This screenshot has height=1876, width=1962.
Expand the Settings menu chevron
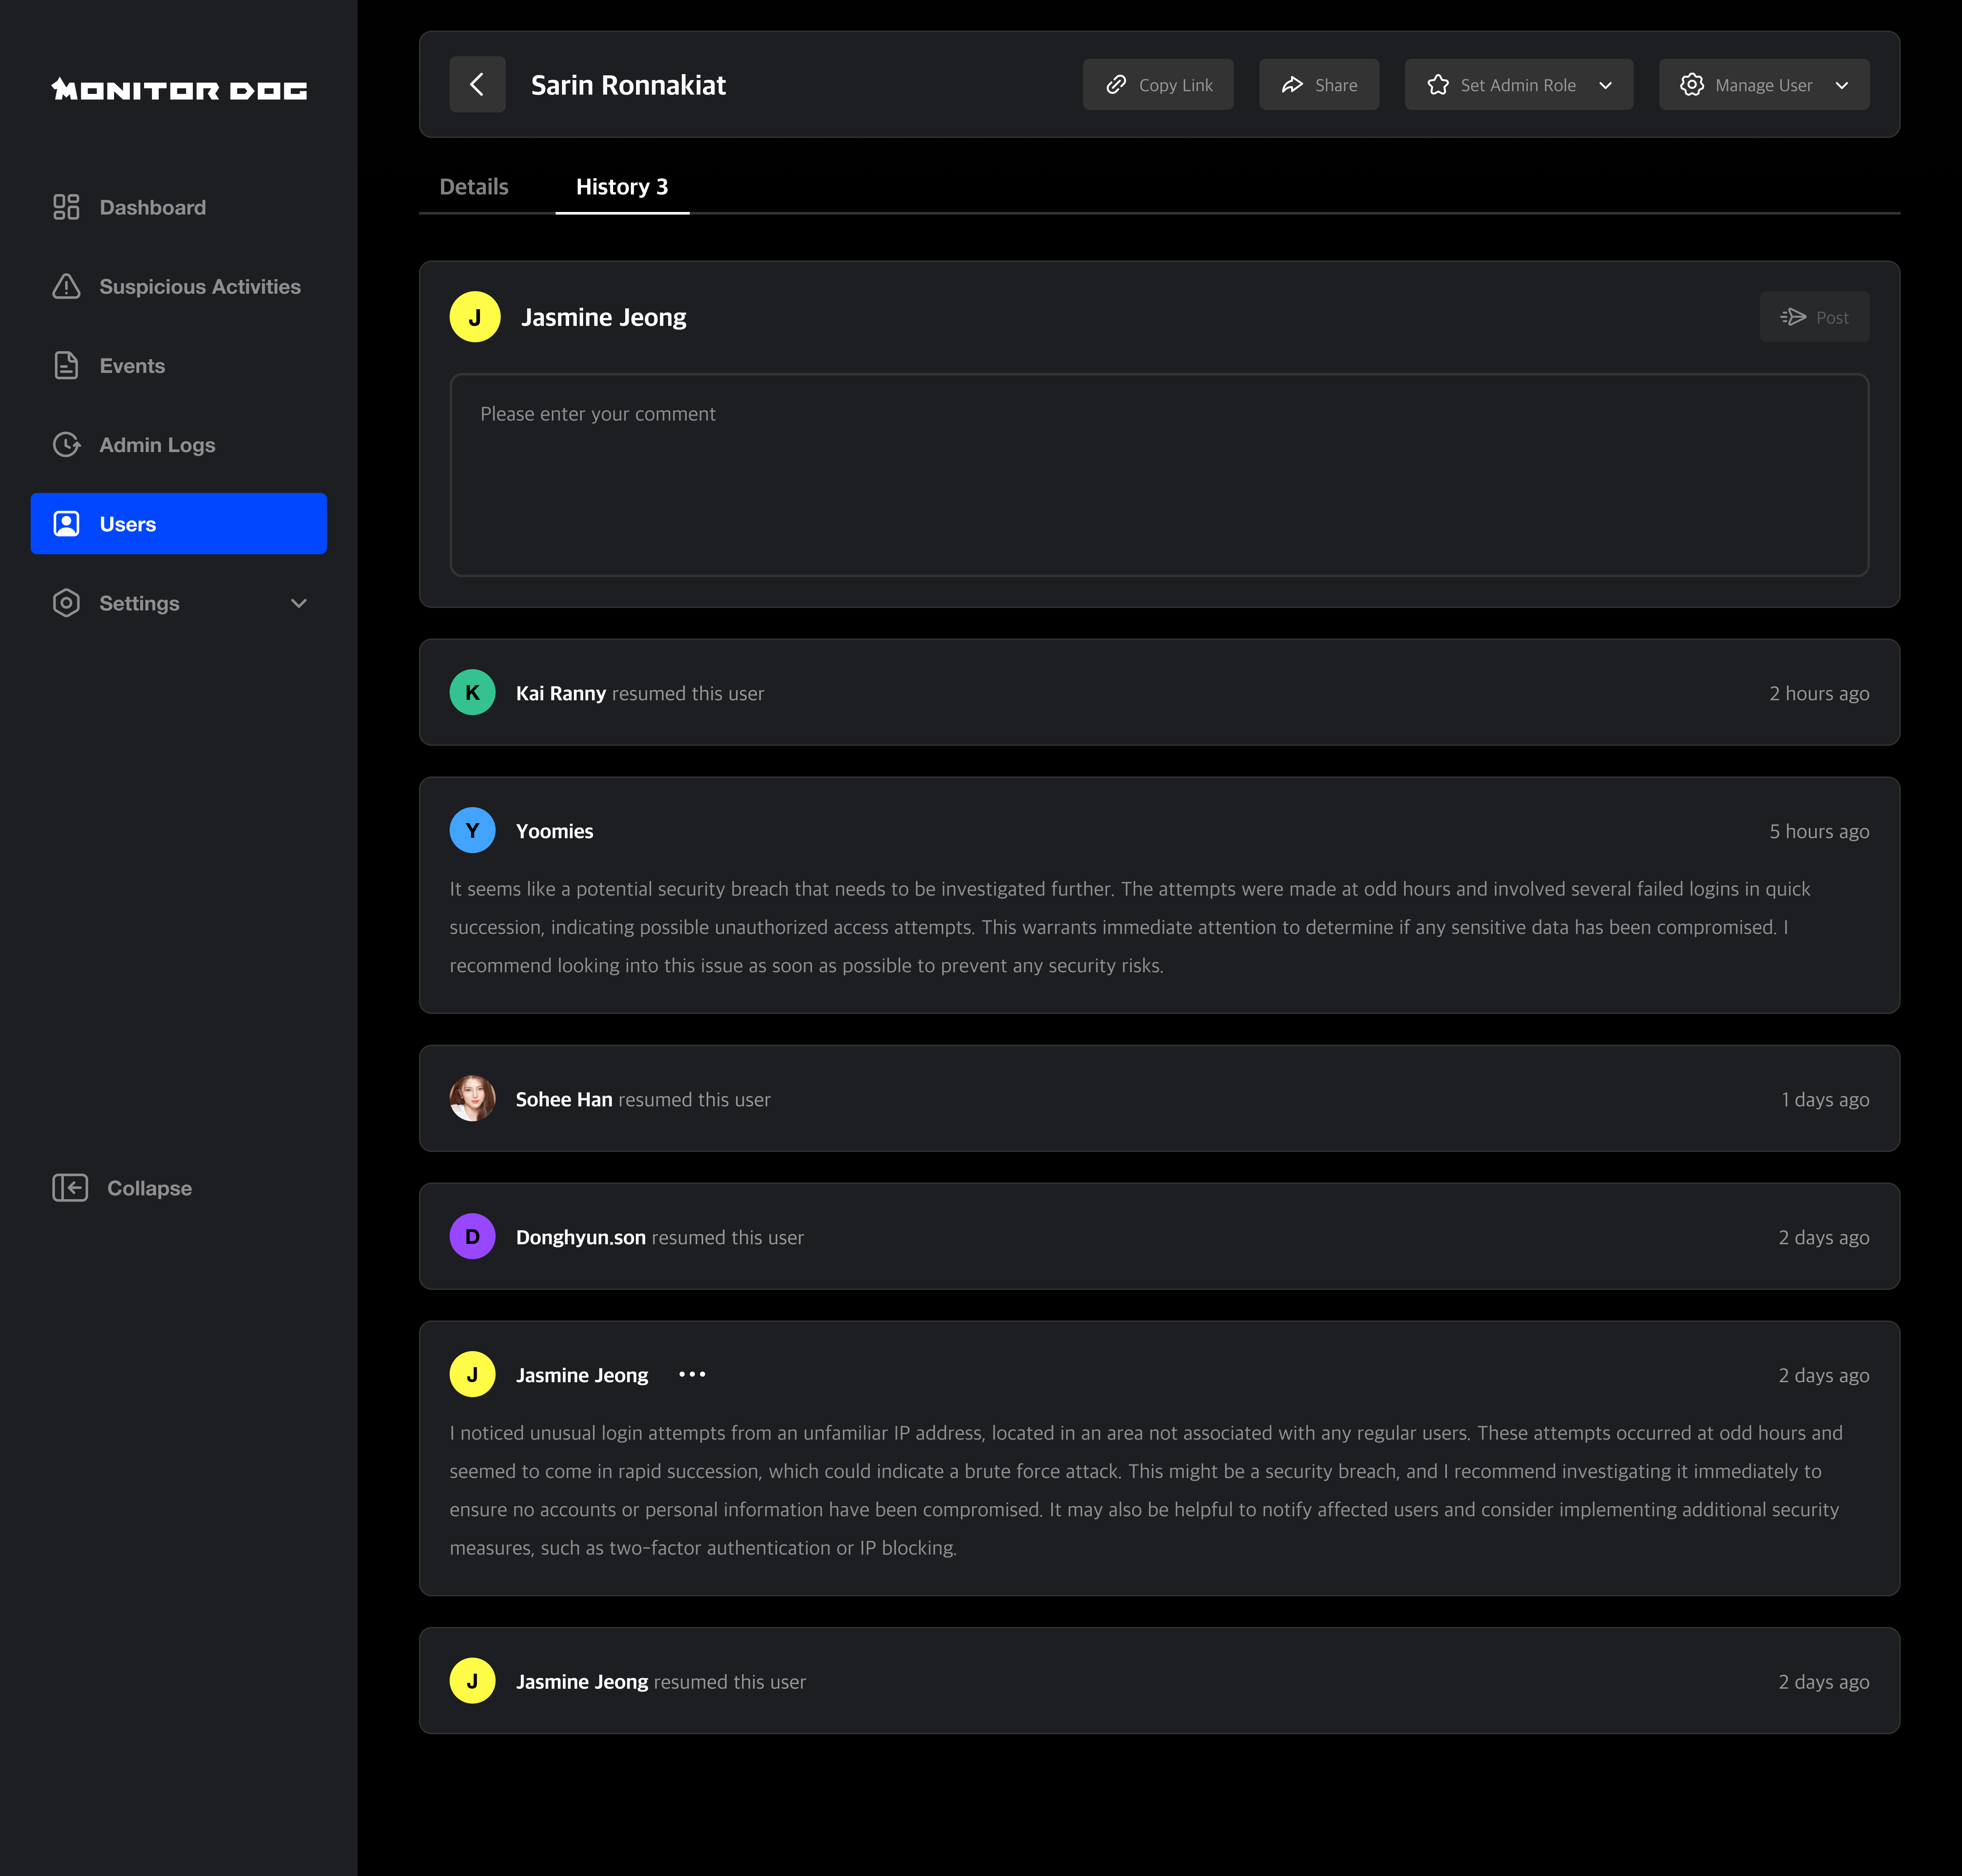(x=298, y=603)
